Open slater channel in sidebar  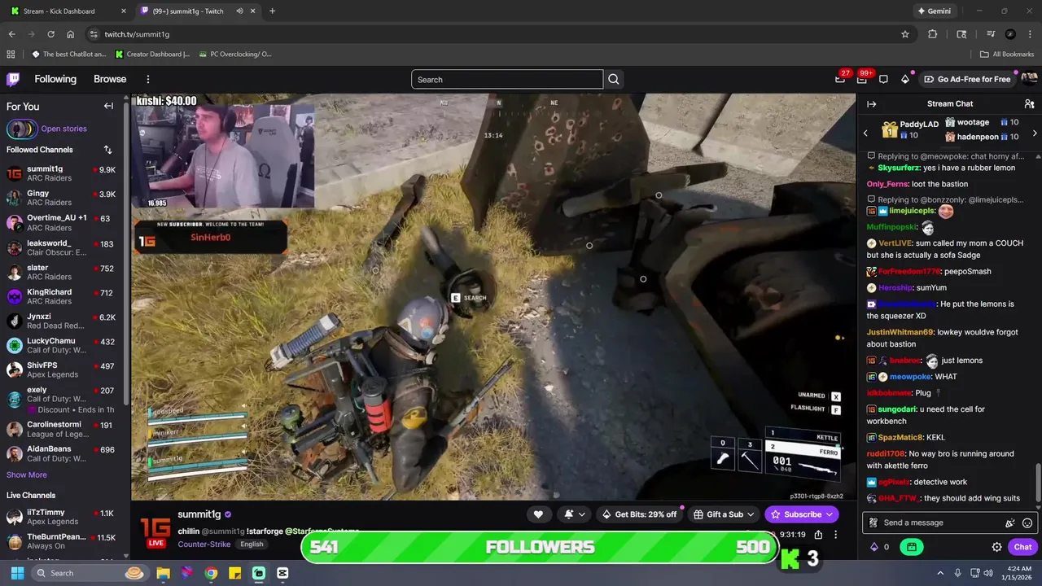coord(63,272)
